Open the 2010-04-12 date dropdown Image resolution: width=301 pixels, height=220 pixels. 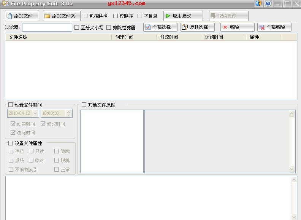click(35, 113)
